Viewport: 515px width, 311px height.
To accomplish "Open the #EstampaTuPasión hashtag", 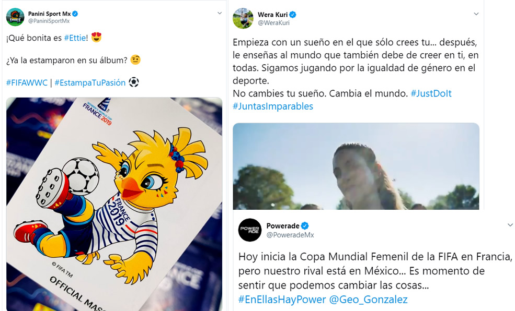I will pyautogui.click(x=90, y=82).
